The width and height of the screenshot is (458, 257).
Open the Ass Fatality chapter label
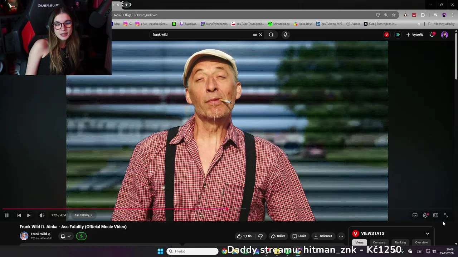point(83,215)
